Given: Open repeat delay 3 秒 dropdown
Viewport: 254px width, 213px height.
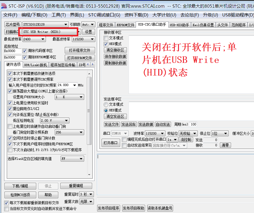Looking at the screenshot, I should [x=87, y=194].
